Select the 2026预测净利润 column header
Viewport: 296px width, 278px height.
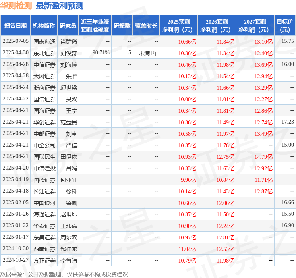(x=217, y=26)
